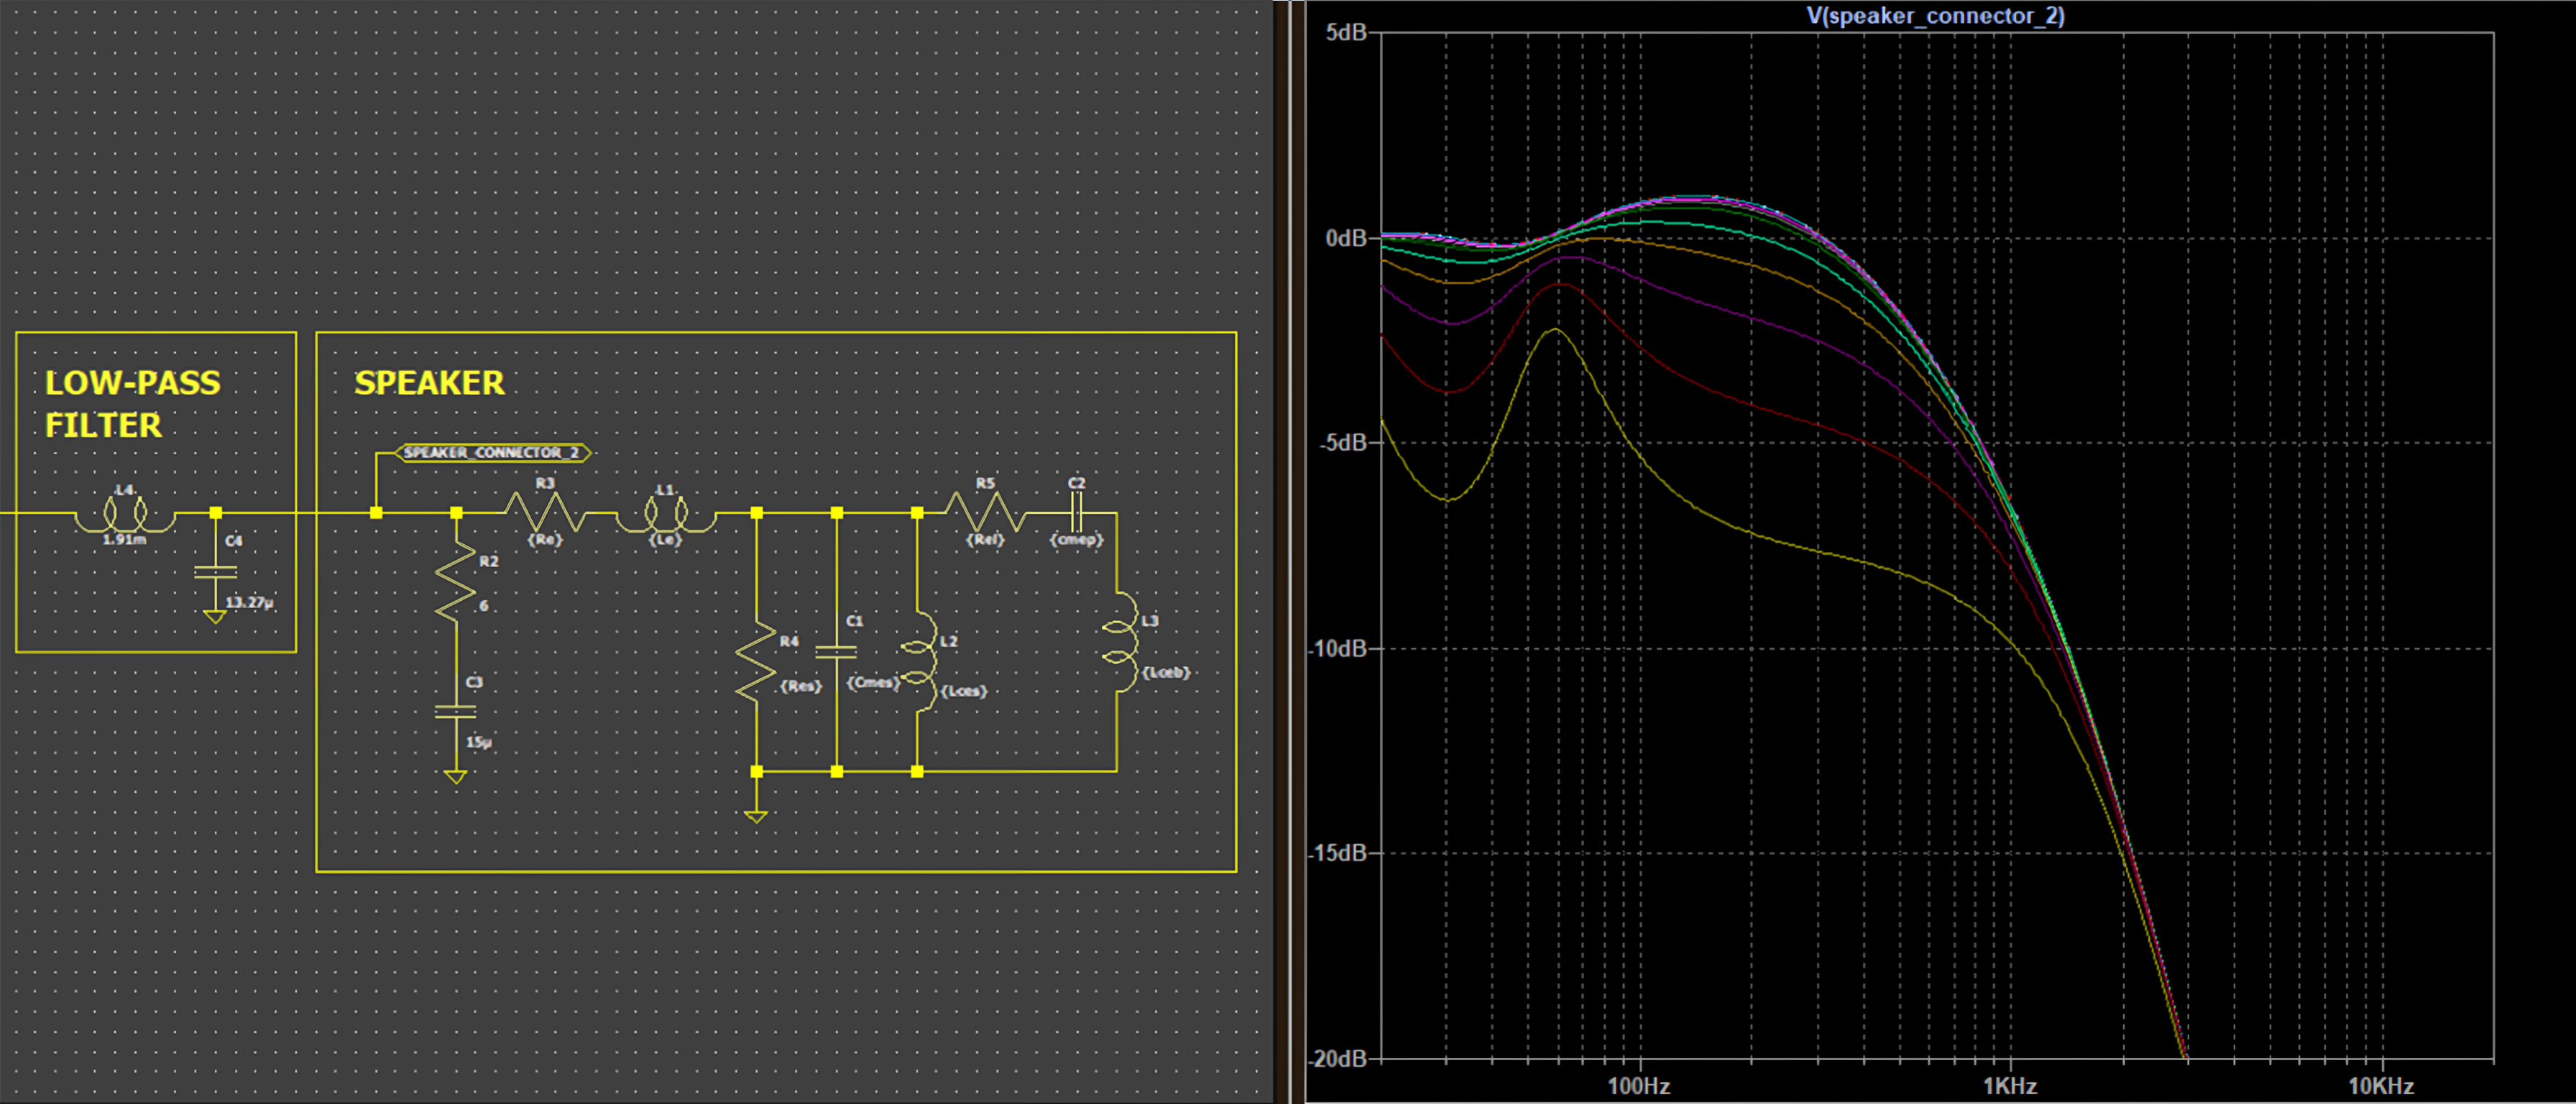
Task: Click the -5dB vertical axis label
Action: 1342,443
